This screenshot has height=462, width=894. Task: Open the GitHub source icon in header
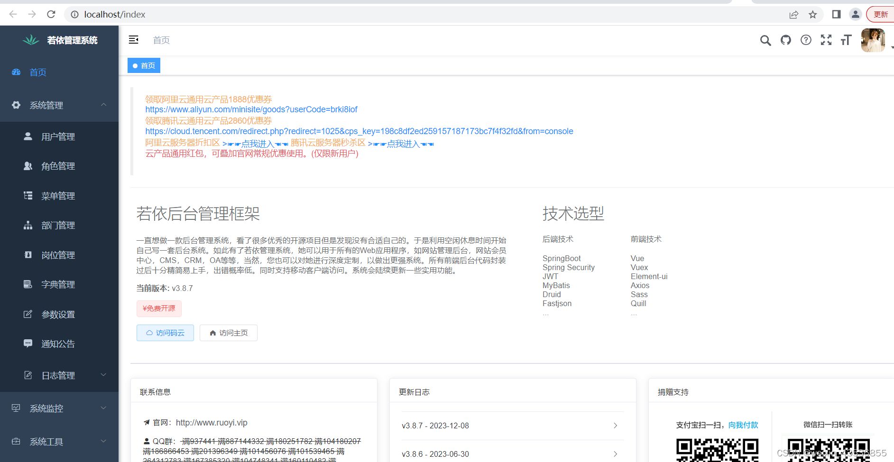786,40
